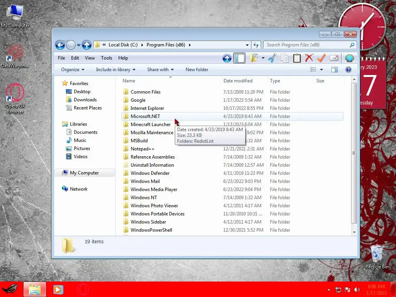396x297 pixels.
Task: Open the Share with dropdown
Action: (x=160, y=70)
